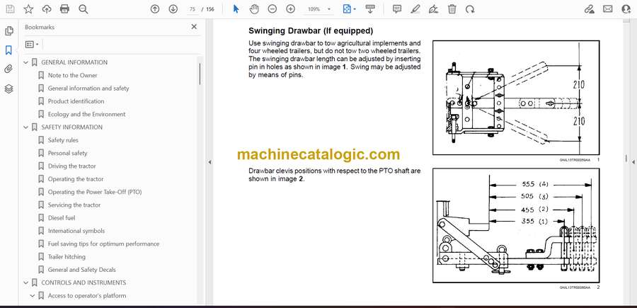This screenshot has height=308, width=637.
Task: Select the highlighter pen tool
Action: coord(415,9)
